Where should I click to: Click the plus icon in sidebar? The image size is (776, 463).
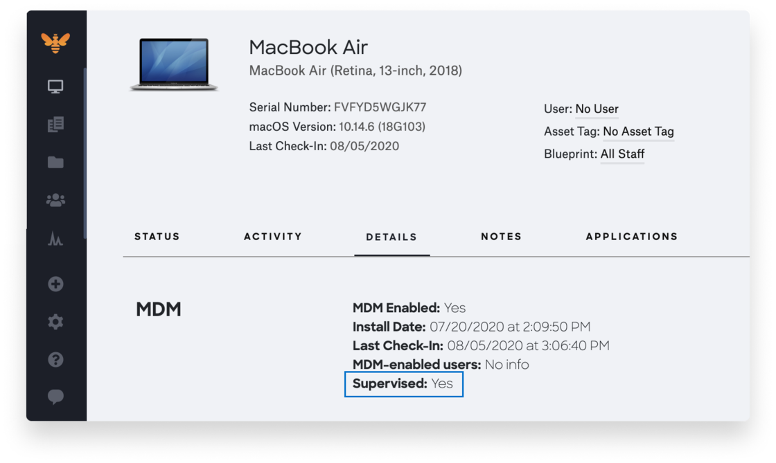pos(55,284)
